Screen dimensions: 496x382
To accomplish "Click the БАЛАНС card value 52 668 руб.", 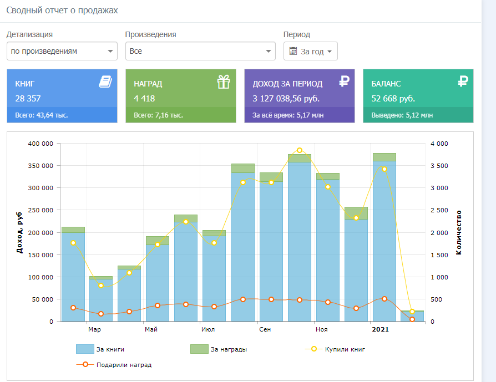I will 393,99.
